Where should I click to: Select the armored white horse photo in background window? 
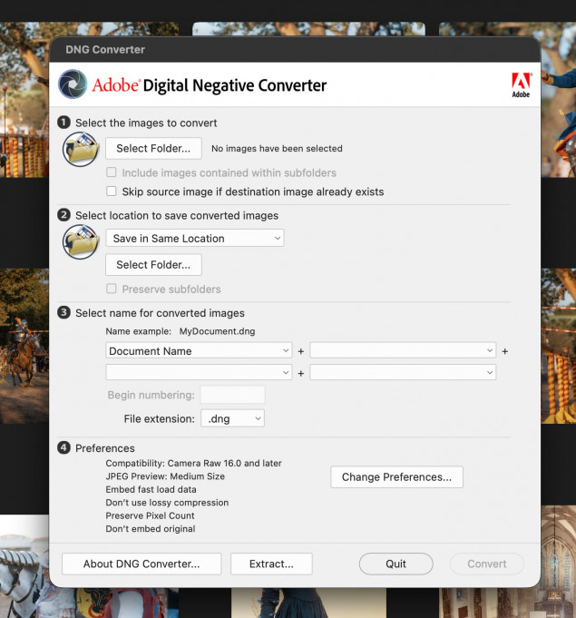(24, 565)
